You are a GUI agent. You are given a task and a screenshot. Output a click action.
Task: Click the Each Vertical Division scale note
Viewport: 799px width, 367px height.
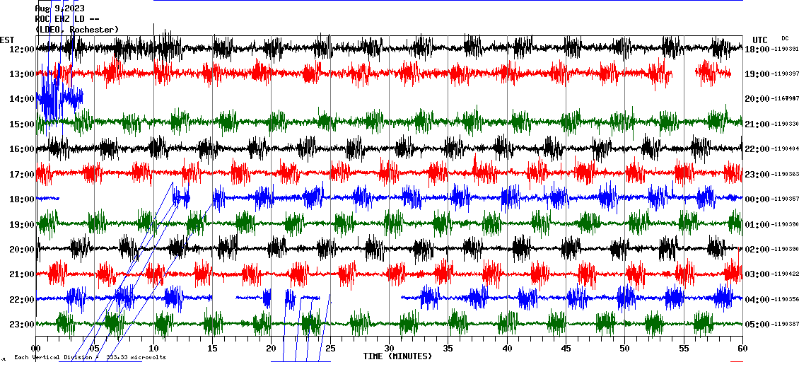tap(90, 358)
